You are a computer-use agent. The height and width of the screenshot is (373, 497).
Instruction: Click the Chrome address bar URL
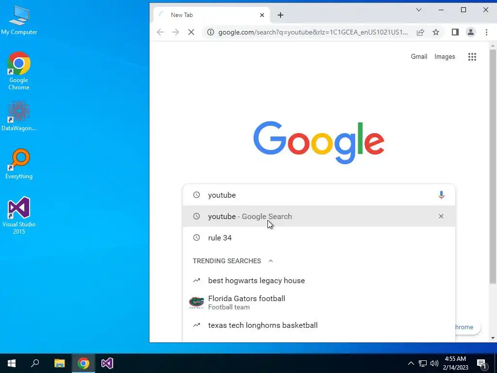(x=313, y=32)
